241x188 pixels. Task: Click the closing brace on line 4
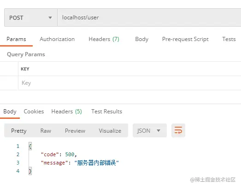[x=30, y=171]
